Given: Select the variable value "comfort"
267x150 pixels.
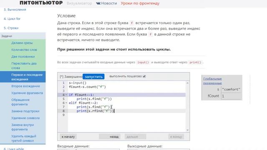Looking at the screenshot, I should pos(231,89).
